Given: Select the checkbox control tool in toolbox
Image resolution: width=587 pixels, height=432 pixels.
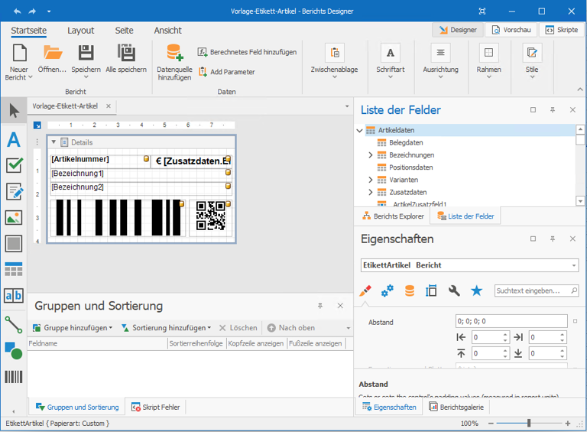Looking at the screenshot, I should [14, 165].
